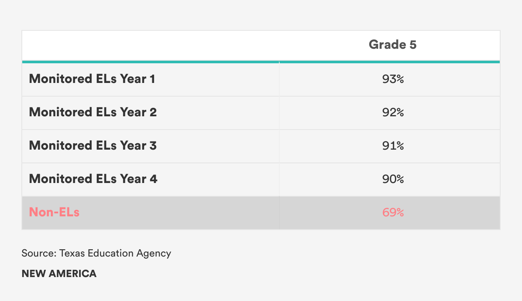This screenshot has width=522, height=301.
Task: Click the empty header cell above row labels
Action: point(150,45)
